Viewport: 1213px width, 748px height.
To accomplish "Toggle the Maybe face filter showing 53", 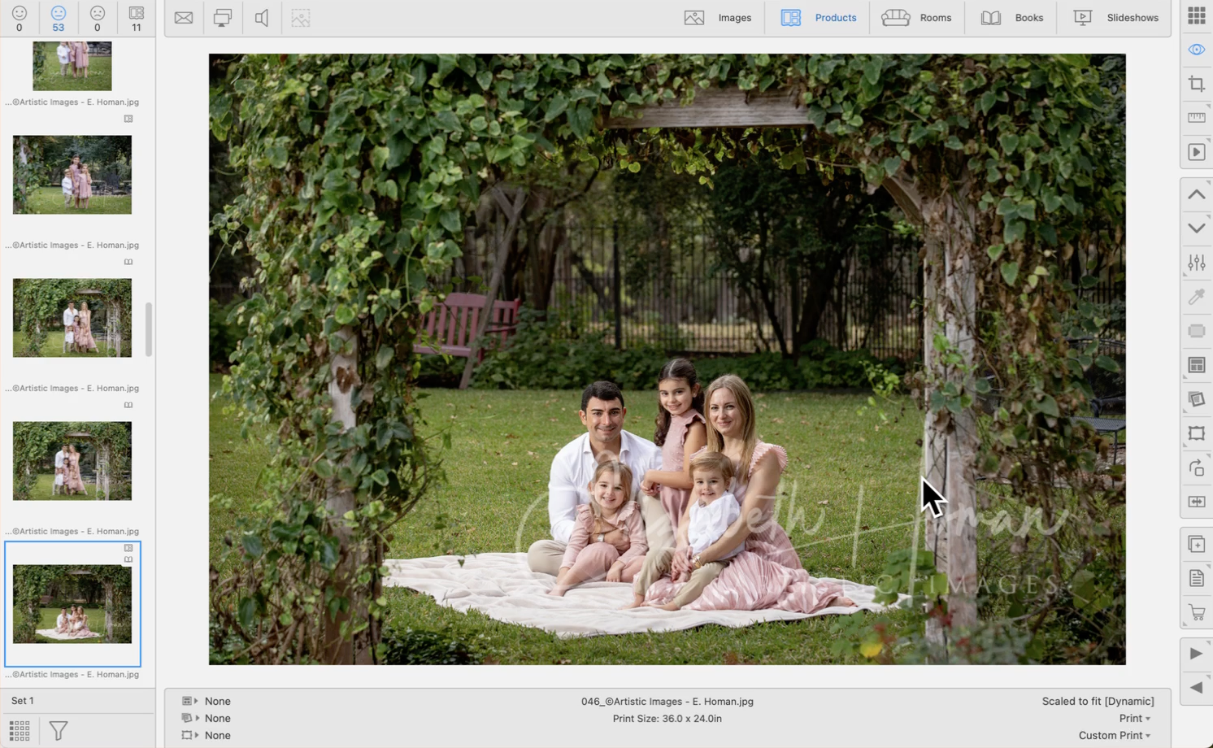I will click(x=59, y=18).
